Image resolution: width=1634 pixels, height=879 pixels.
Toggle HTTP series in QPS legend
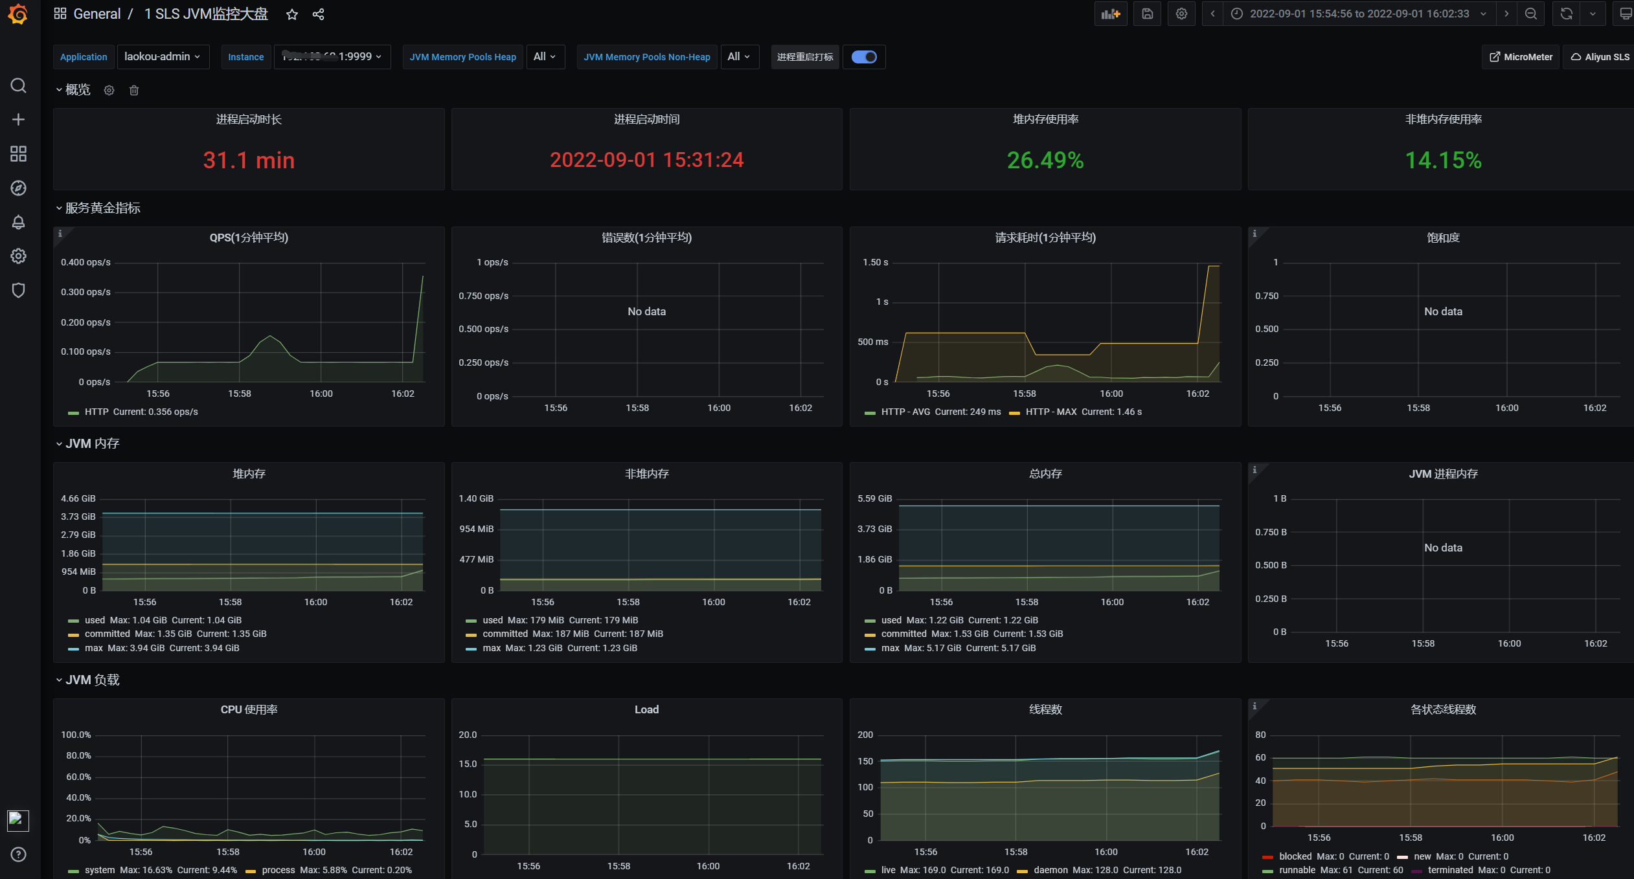(96, 412)
